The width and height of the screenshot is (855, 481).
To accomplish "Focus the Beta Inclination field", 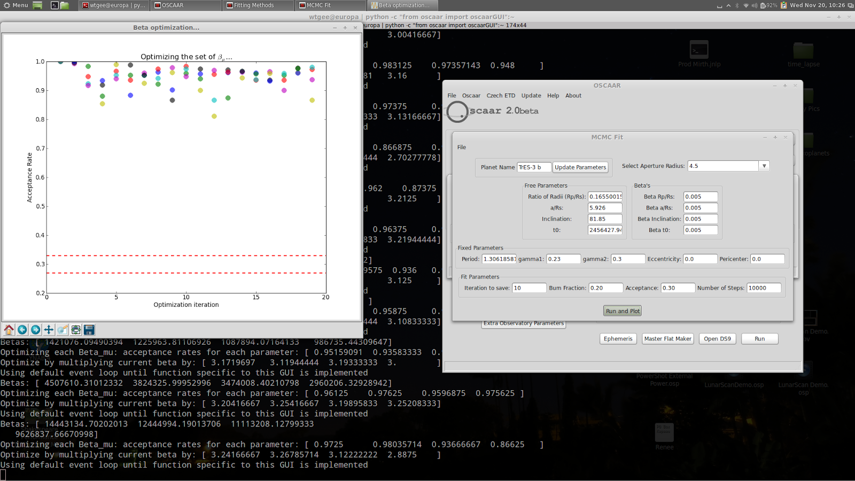I will [x=701, y=219].
